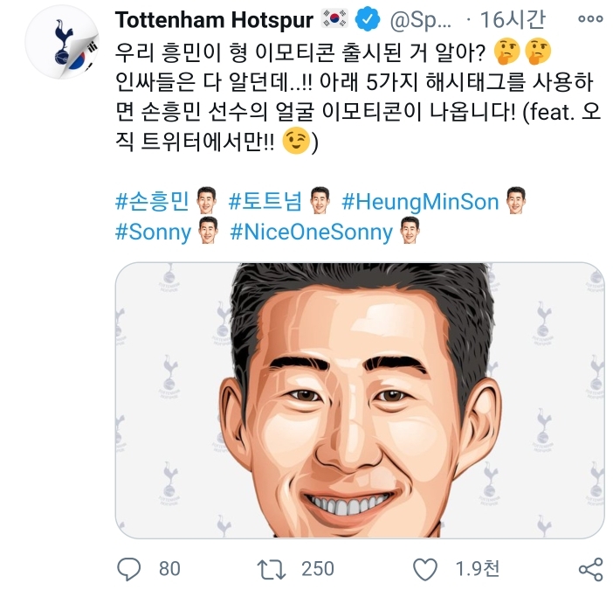Click the Korean flag emoji beside name
The width and height of the screenshot is (613, 590).
coord(336,19)
